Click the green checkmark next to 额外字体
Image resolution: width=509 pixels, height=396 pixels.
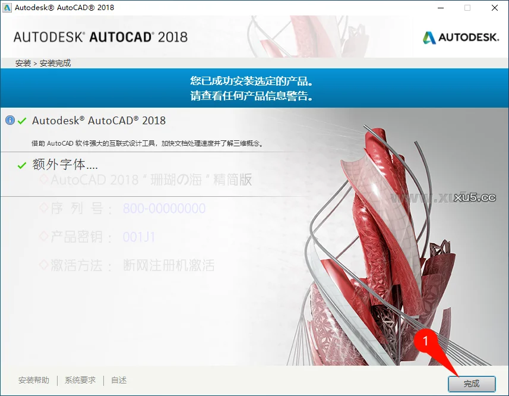22,165
